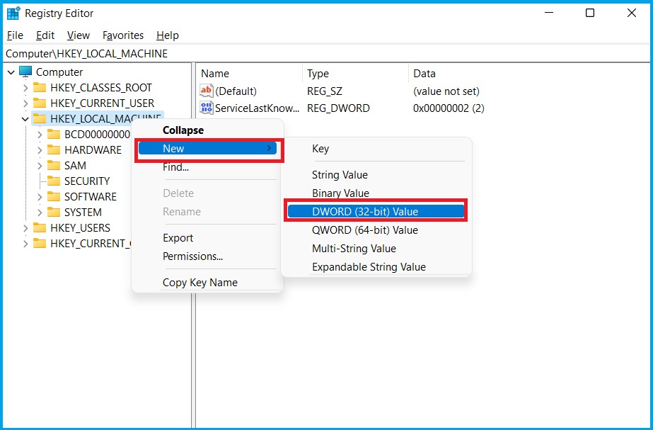
Task: Expand the BCD00000000 subkey
Action: point(40,135)
